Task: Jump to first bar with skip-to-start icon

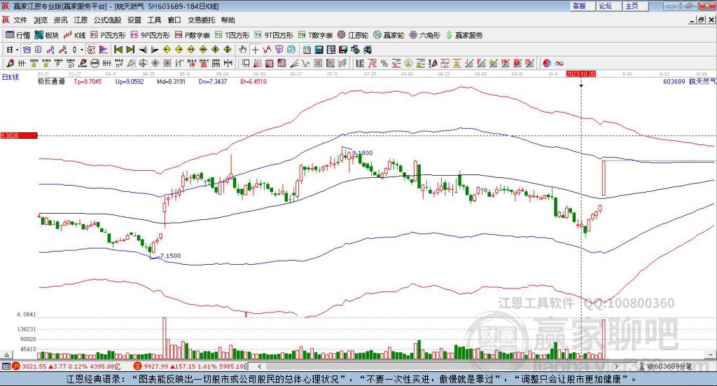Action: coord(118,50)
